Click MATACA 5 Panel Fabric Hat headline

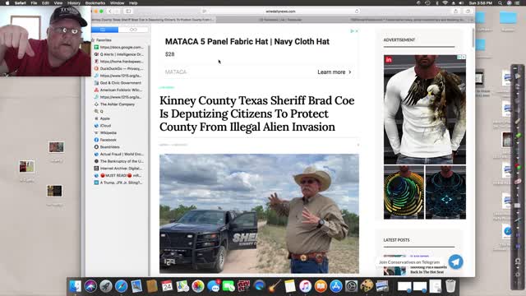point(247,42)
